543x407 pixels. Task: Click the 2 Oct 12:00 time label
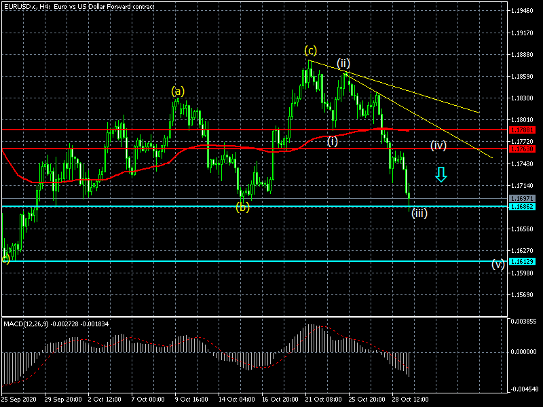coord(105,400)
